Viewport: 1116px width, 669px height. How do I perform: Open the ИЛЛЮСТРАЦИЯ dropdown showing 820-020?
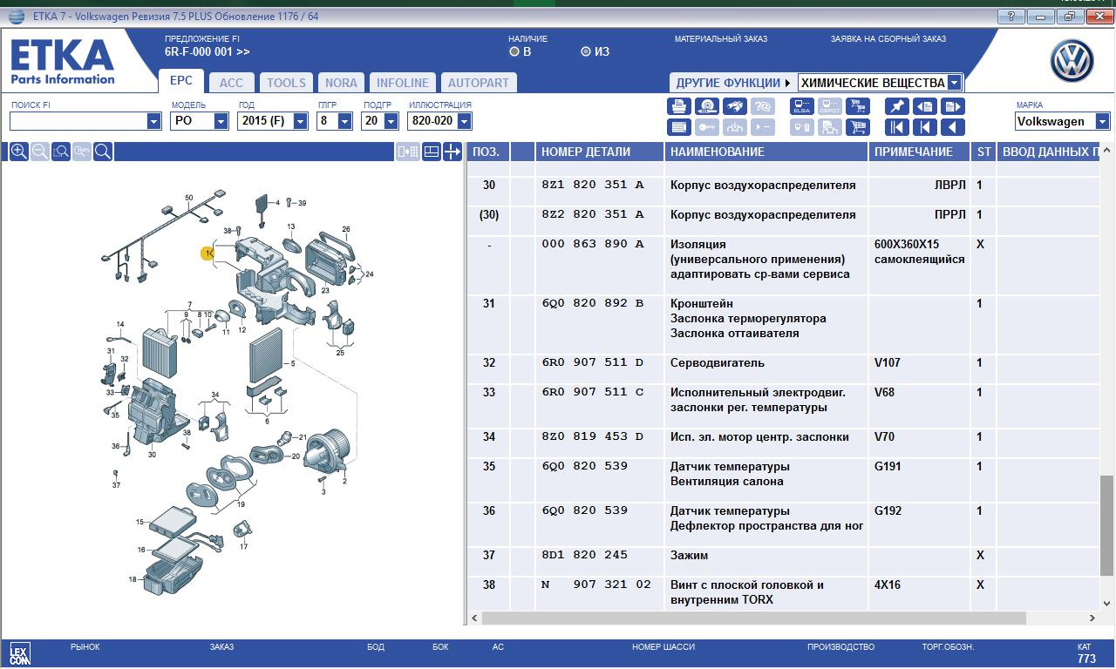tap(464, 121)
